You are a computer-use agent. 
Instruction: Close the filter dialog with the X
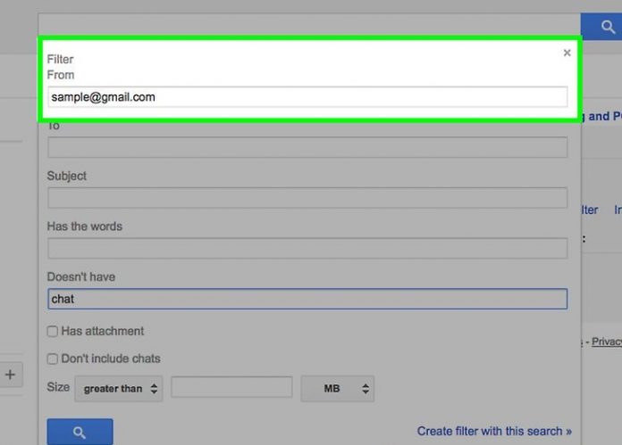click(567, 54)
